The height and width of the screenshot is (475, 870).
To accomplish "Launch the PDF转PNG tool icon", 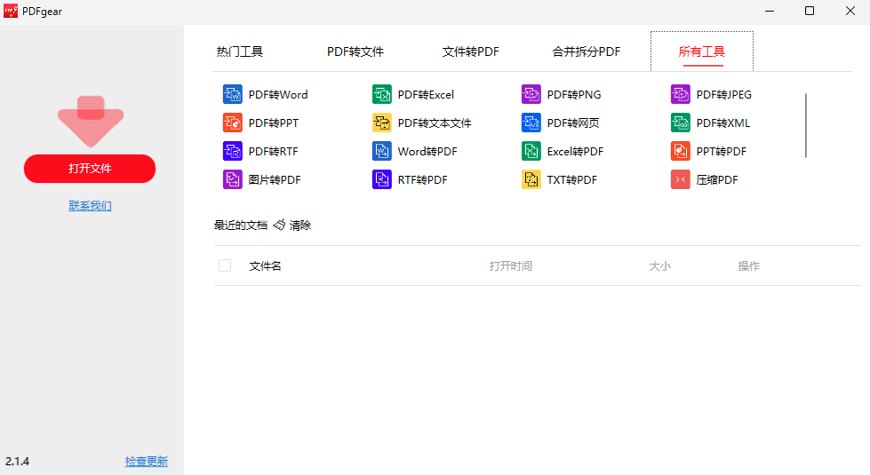I will click(531, 95).
